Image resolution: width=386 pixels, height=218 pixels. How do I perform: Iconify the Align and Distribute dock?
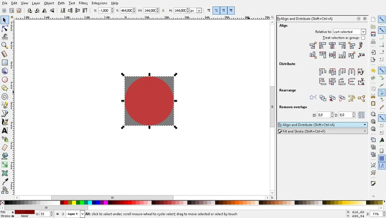(x=359, y=19)
